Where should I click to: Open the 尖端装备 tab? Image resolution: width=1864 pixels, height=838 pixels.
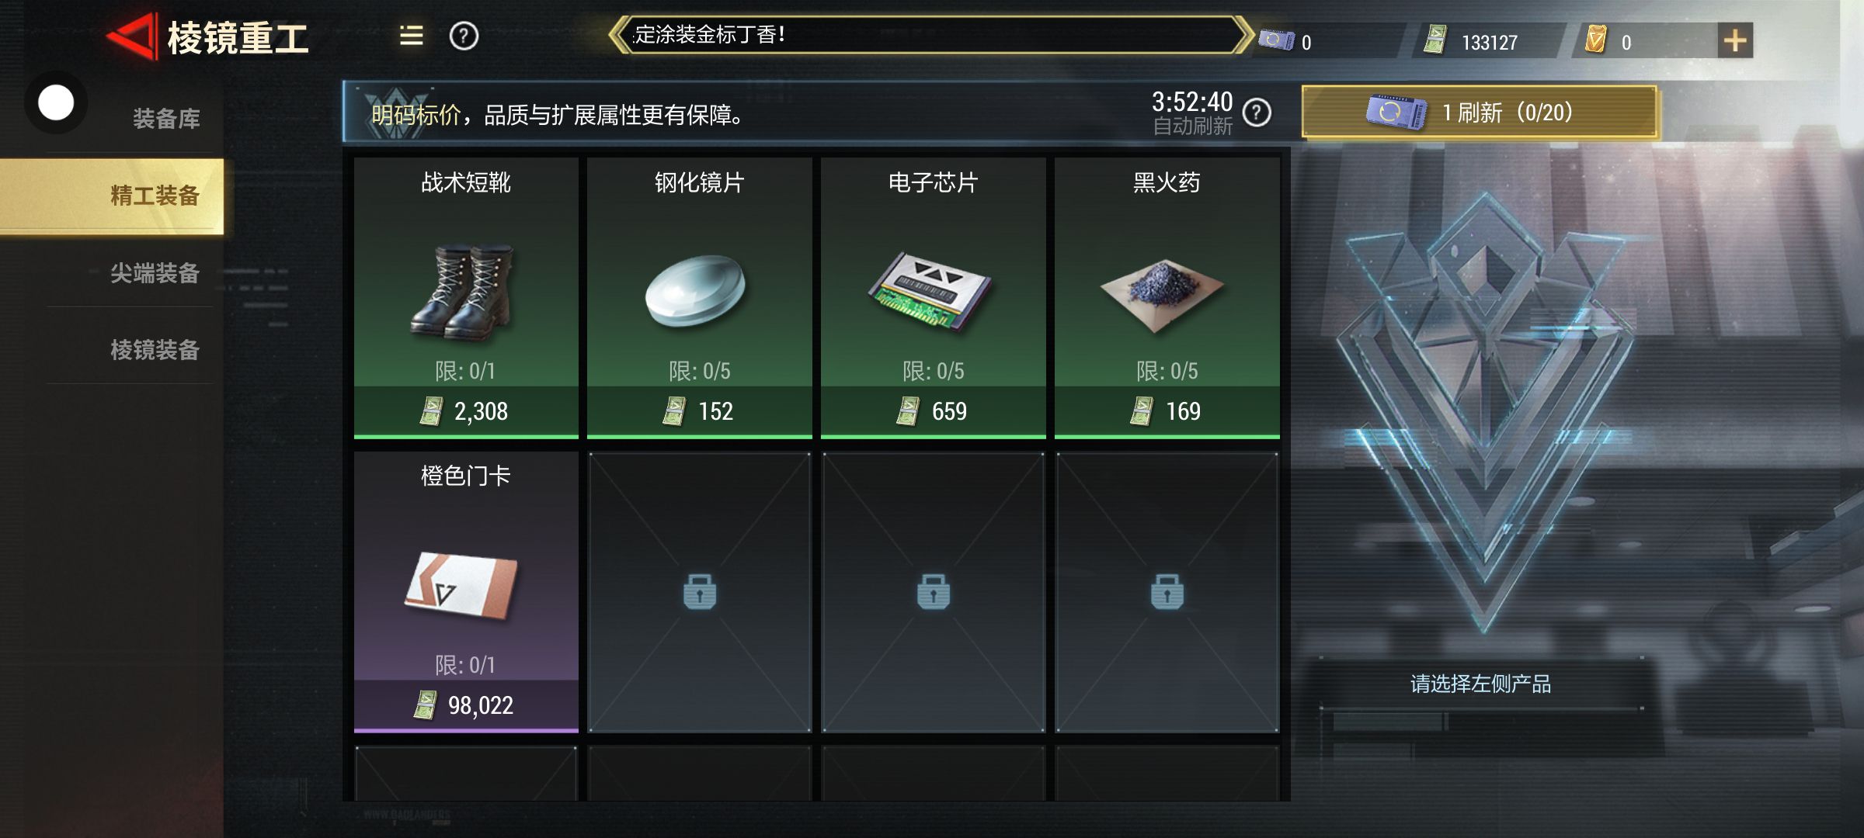[155, 273]
